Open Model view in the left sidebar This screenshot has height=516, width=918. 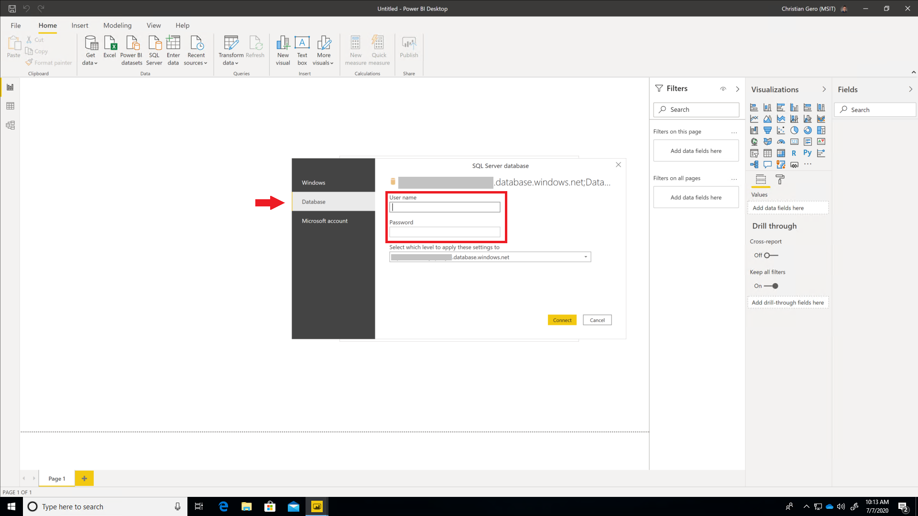pos(10,125)
